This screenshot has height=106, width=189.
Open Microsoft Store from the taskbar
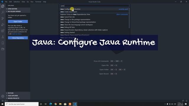click(x=65, y=104)
